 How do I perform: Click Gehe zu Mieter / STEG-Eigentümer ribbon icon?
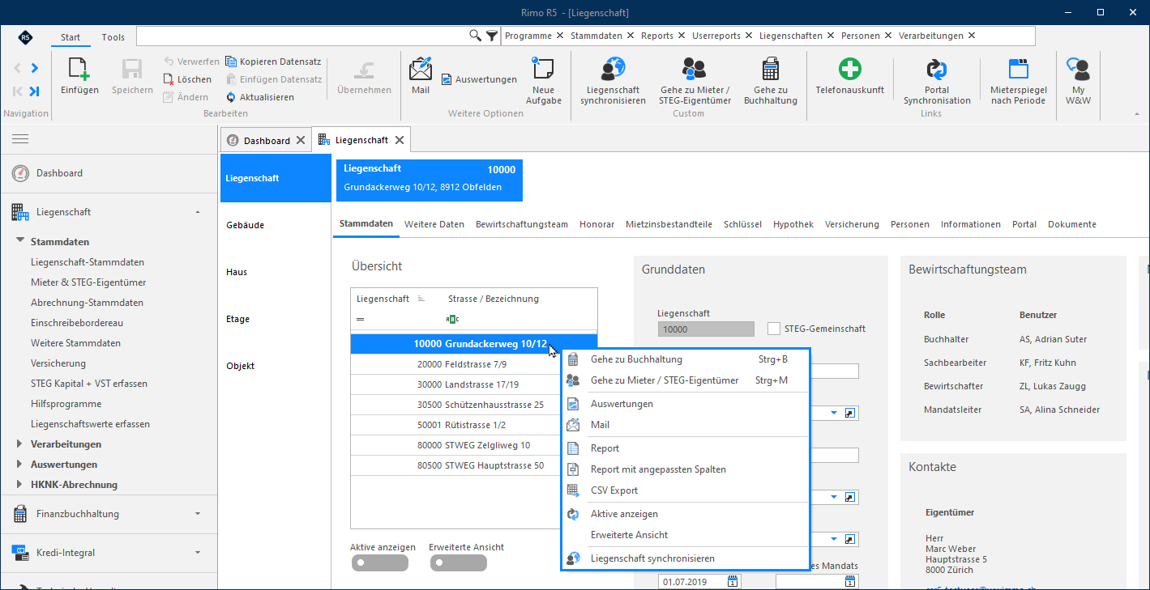(695, 69)
